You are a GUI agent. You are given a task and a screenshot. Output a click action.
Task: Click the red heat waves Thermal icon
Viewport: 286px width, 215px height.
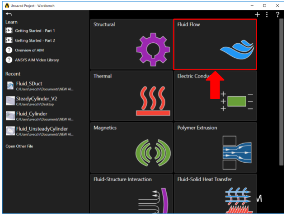(153, 101)
